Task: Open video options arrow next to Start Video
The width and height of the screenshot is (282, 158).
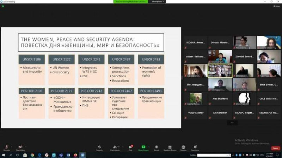Action: 25,146
